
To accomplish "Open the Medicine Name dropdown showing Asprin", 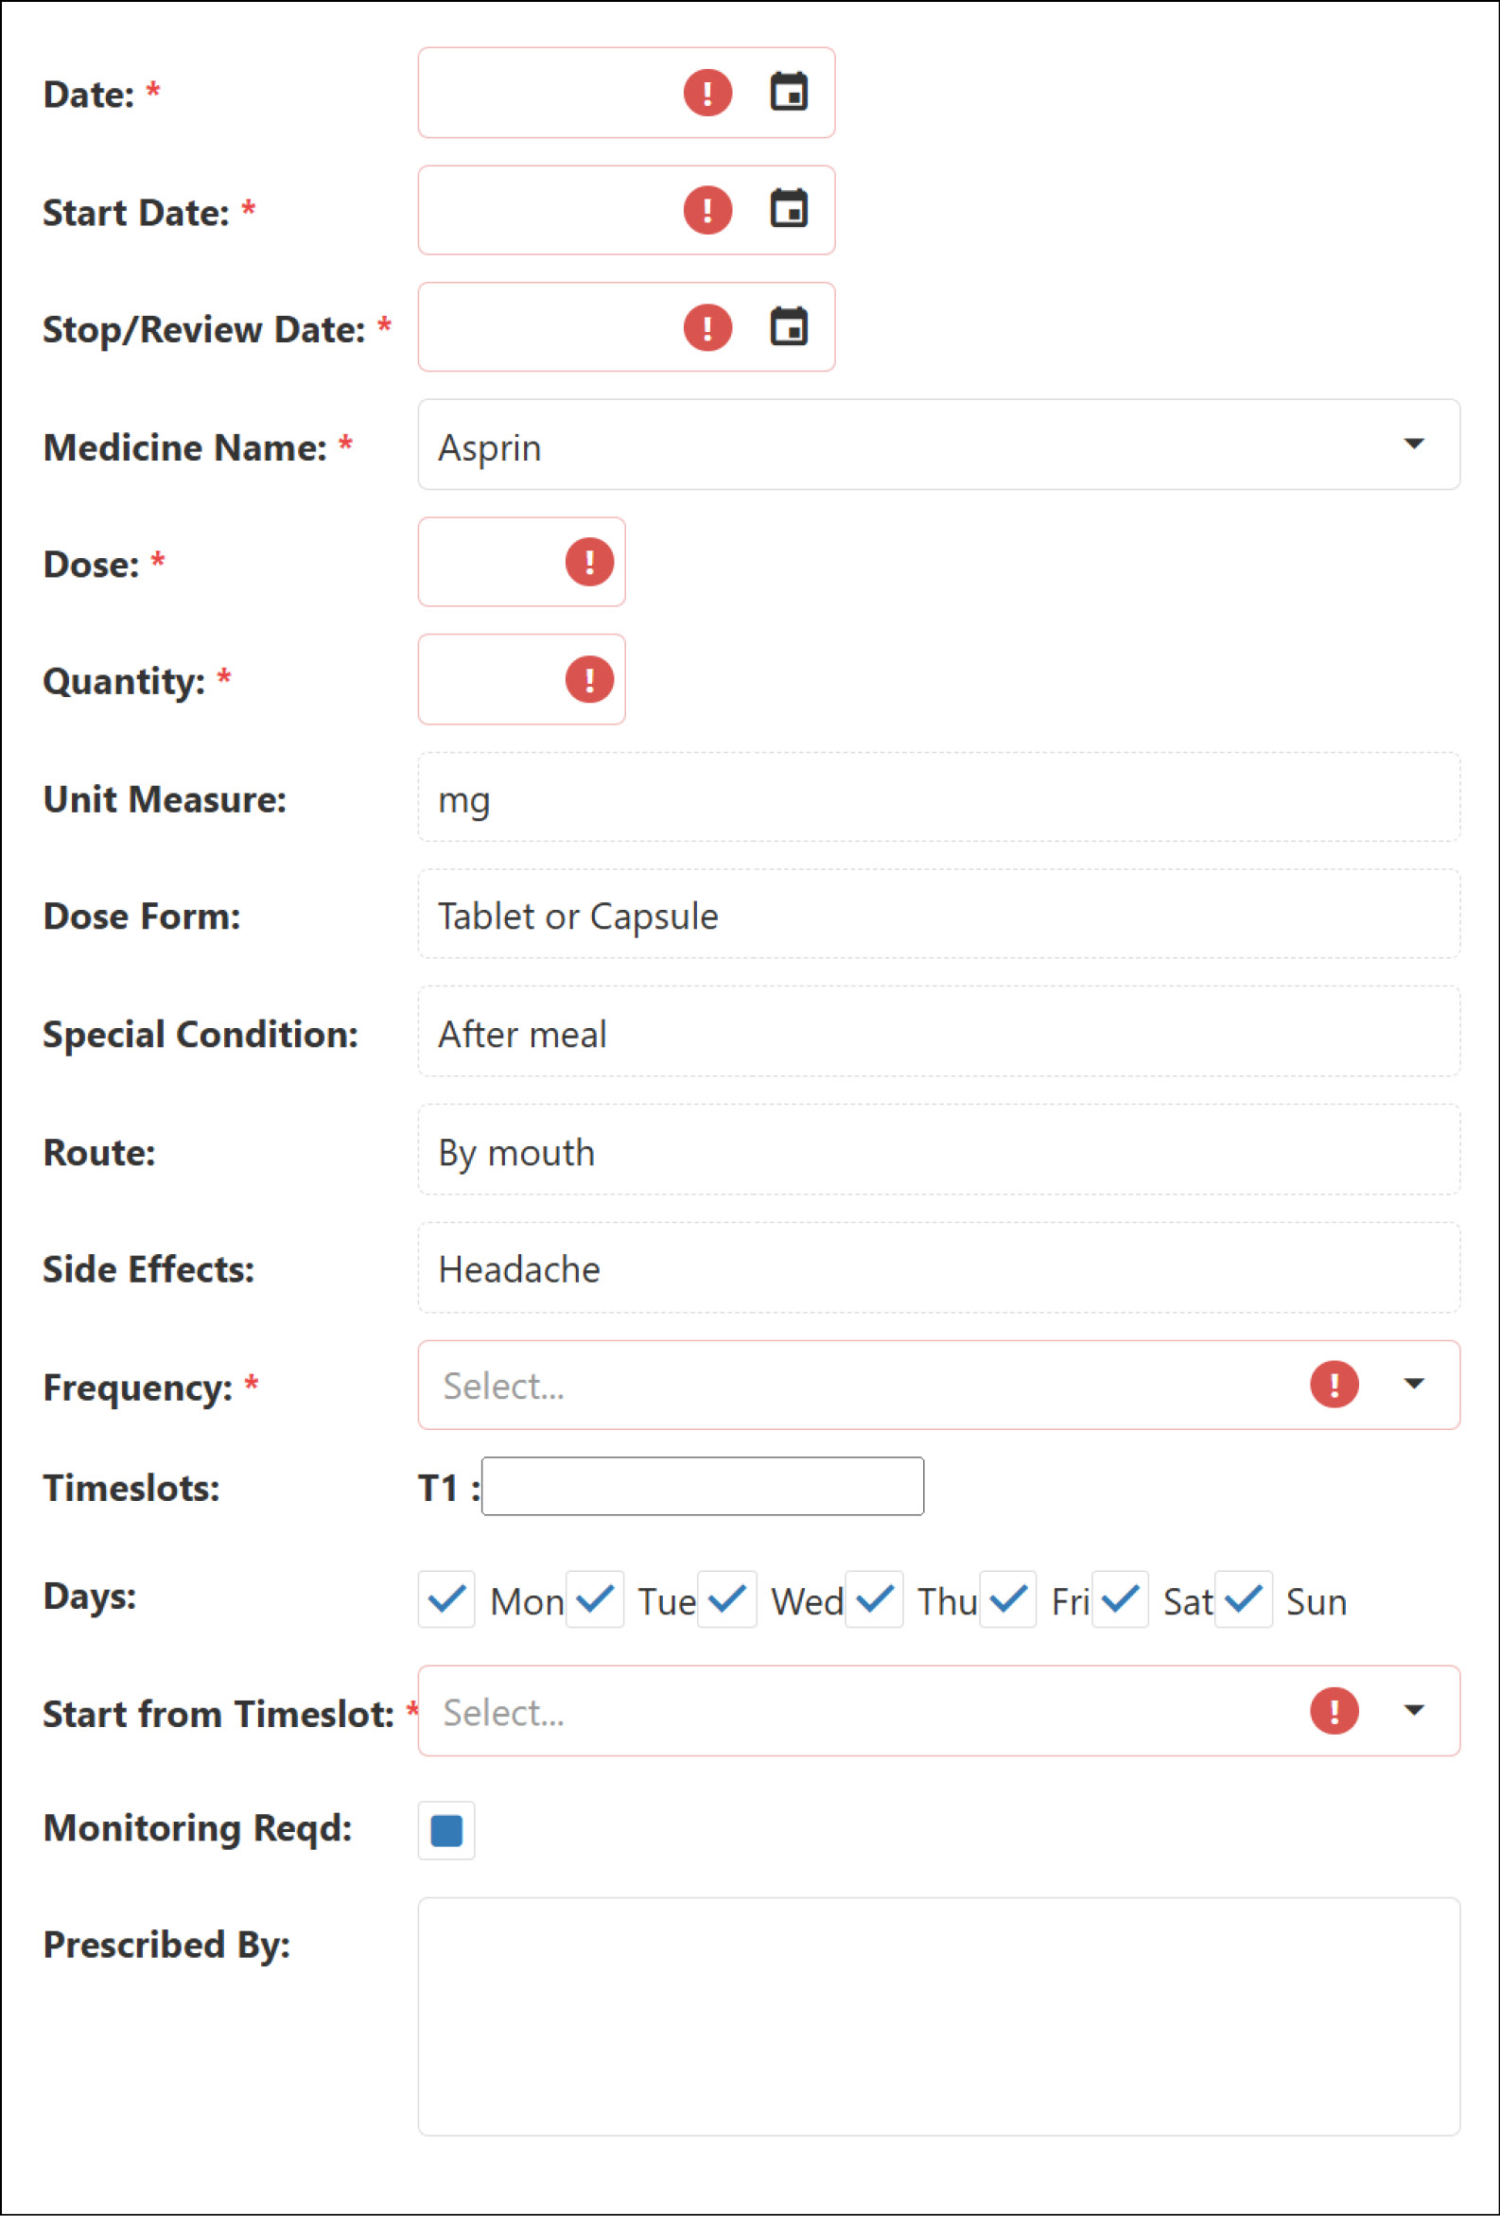I will [x=1414, y=445].
